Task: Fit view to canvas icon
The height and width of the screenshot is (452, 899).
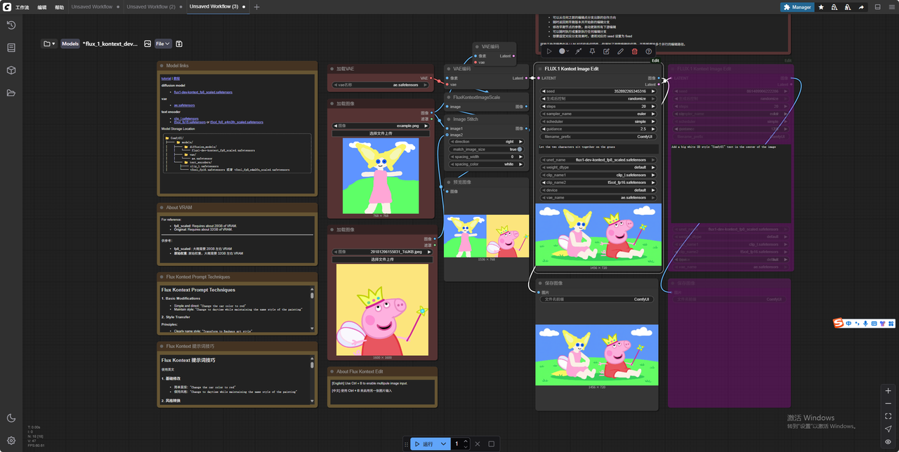Action: [x=888, y=416]
